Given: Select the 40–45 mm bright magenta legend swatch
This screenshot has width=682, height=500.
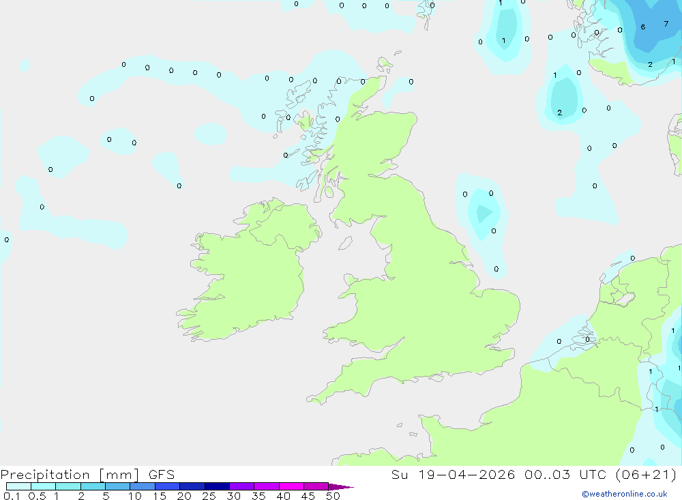Looking at the screenshot, I should pyautogui.click(x=291, y=486).
